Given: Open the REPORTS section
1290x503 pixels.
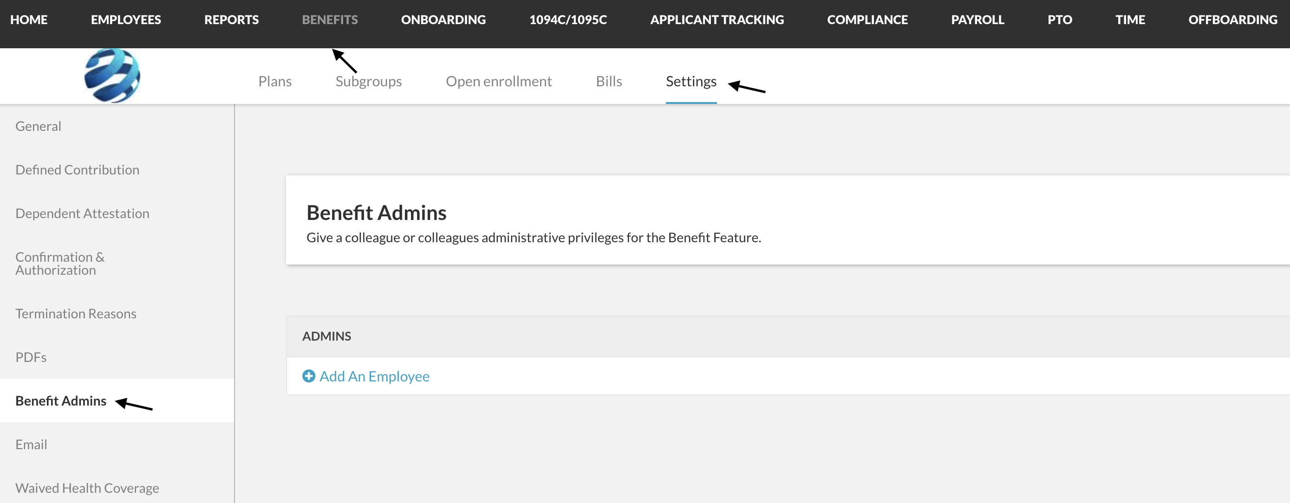Looking at the screenshot, I should pos(231,19).
